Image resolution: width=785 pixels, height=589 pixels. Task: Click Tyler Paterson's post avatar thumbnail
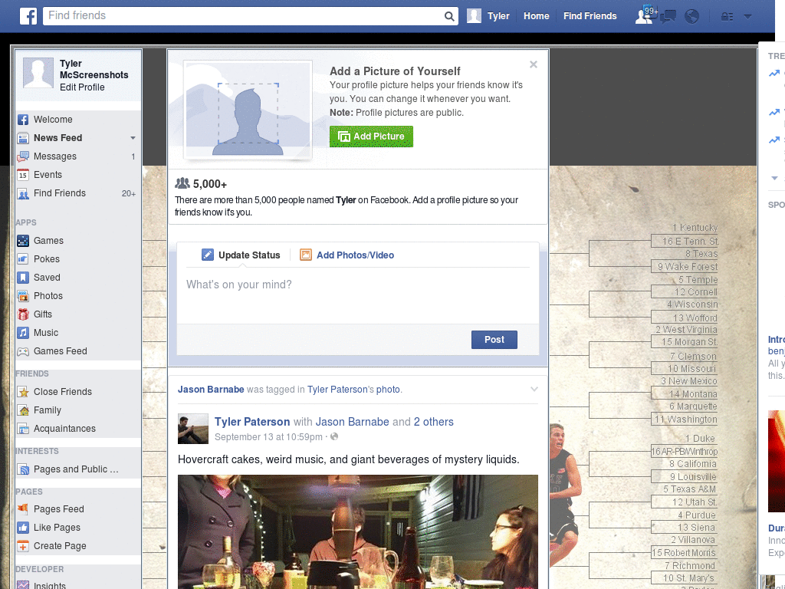tap(192, 429)
